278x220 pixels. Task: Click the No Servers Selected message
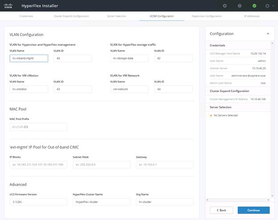(x=225, y=115)
